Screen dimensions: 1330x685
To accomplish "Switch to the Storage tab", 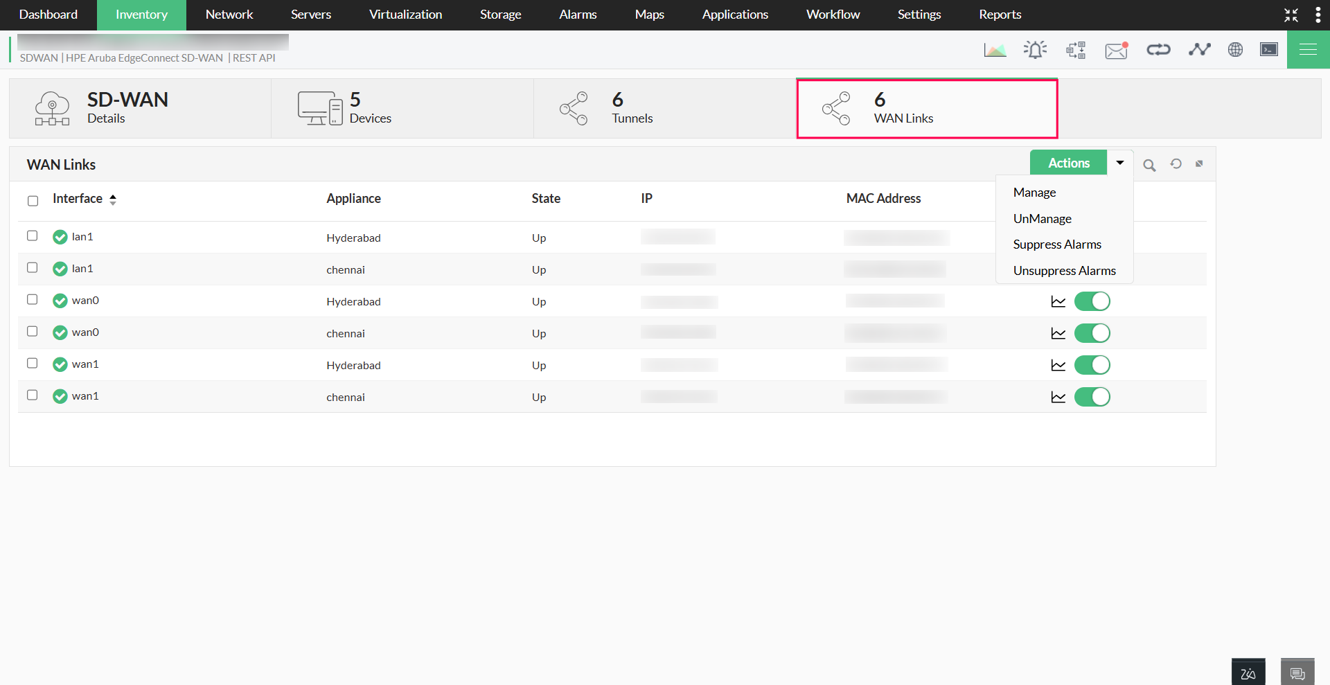I will point(501,15).
